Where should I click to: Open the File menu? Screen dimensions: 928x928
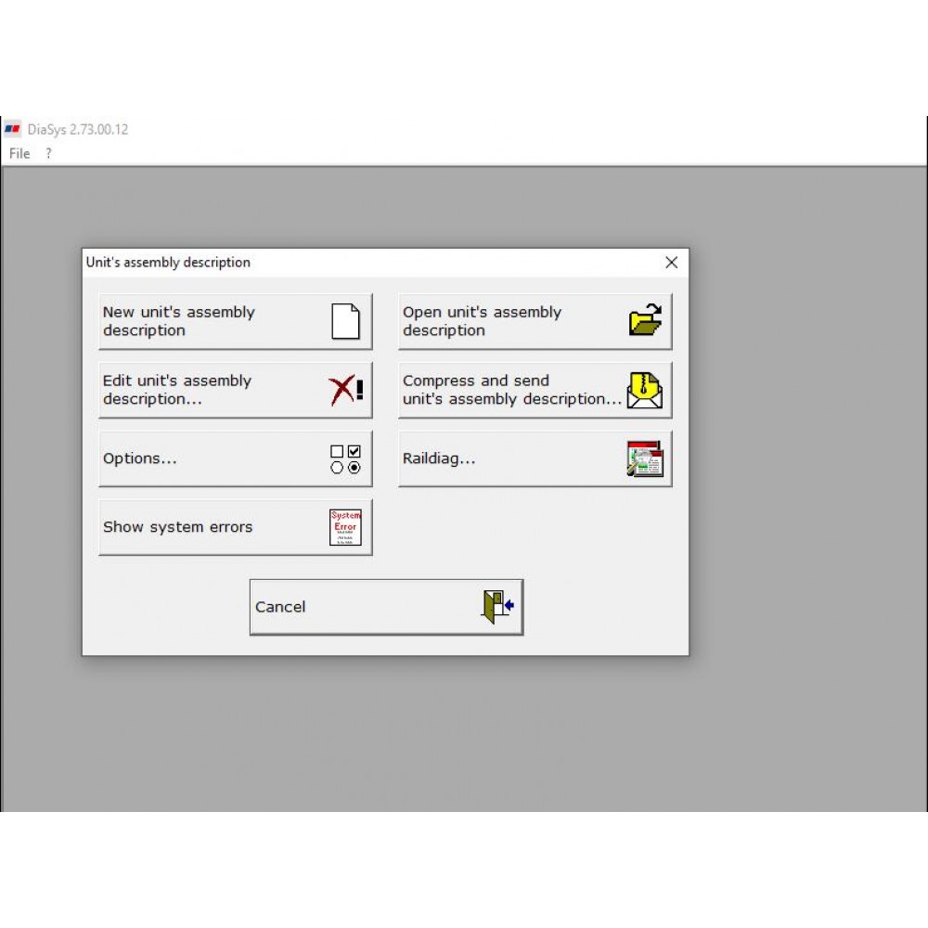(x=19, y=153)
